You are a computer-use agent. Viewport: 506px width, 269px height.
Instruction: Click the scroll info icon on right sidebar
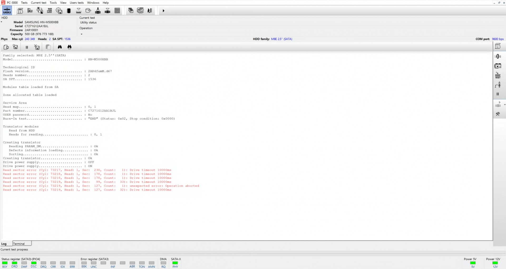pyautogui.click(x=498, y=46)
